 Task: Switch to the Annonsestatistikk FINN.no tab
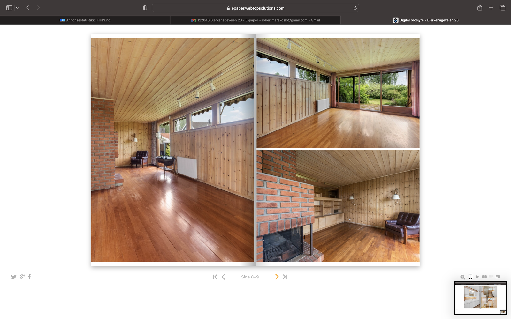tap(85, 20)
